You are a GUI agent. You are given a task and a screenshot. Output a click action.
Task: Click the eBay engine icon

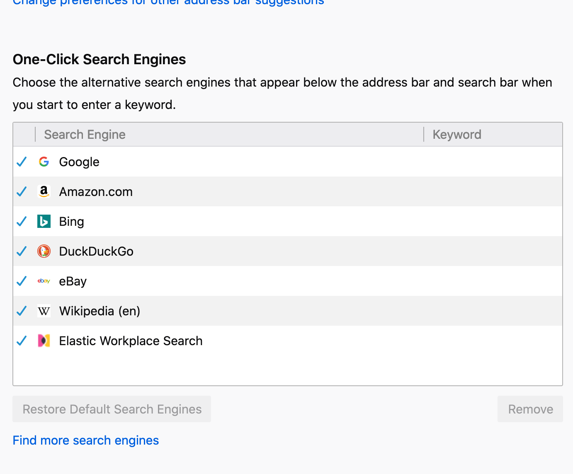coord(44,281)
